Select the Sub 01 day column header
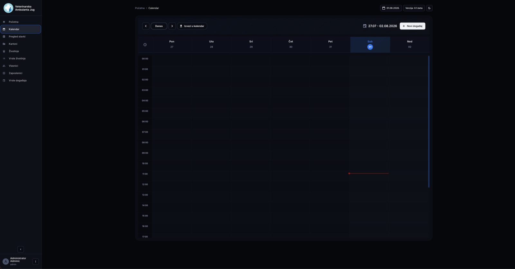The width and height of the screenshot is (515, 269). (x=370, y=44)
